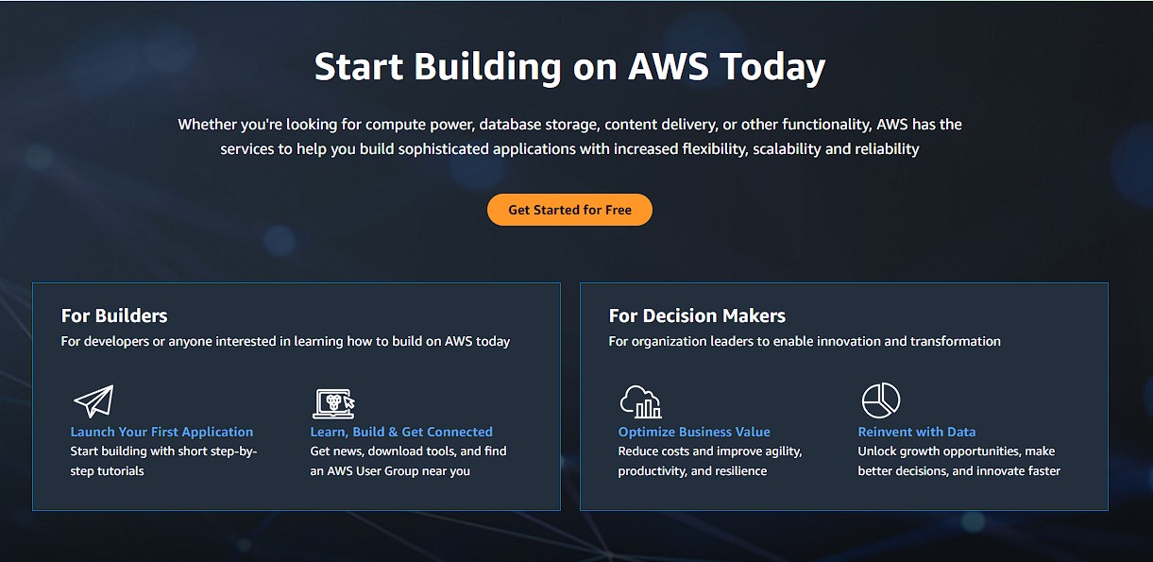Click the laptop with cursor icon
Screen dimensions: 1153x562
coord(333,402)
